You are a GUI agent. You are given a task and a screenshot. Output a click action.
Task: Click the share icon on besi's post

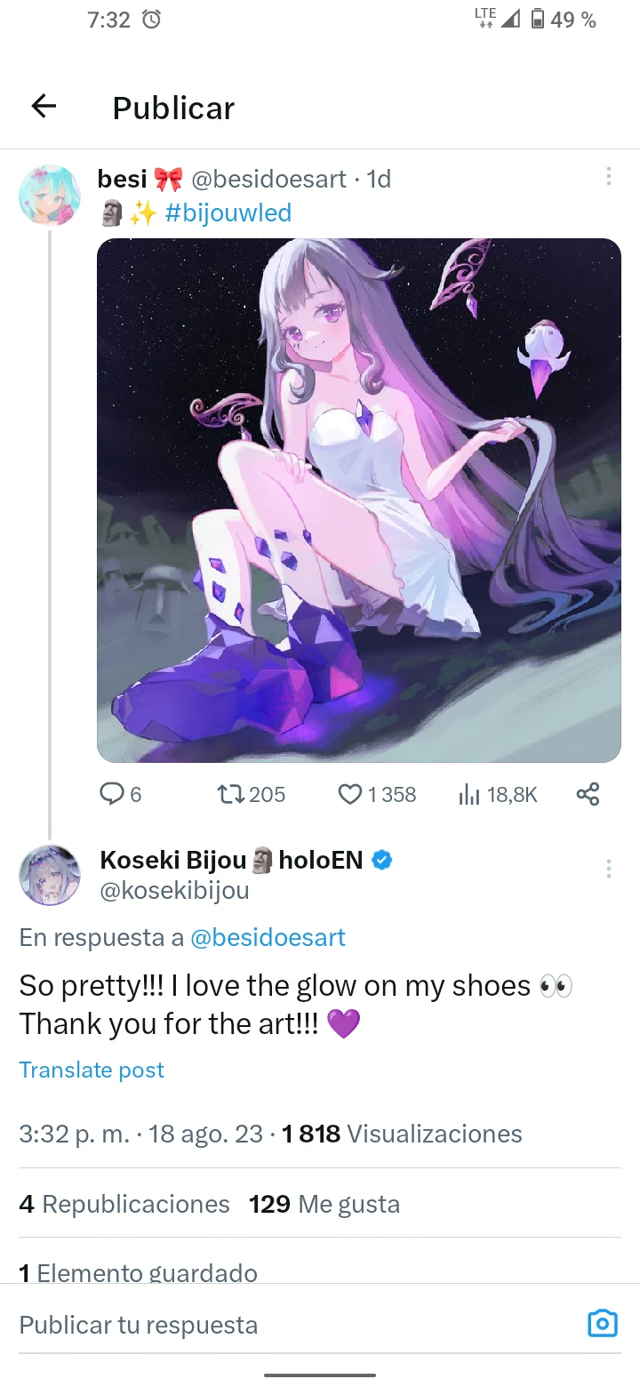tap(588, 794)
